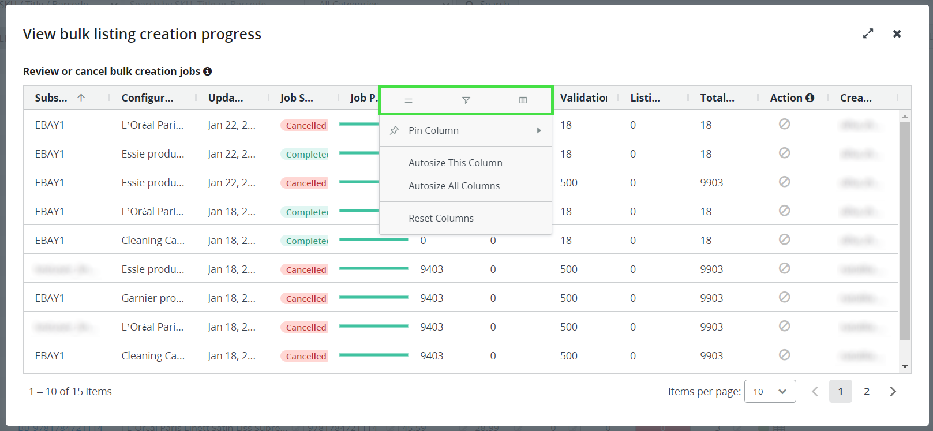Choose Autosize This Column
This screenshot has width=933, height=431.
pyautogui.click(x=455, y=163)
